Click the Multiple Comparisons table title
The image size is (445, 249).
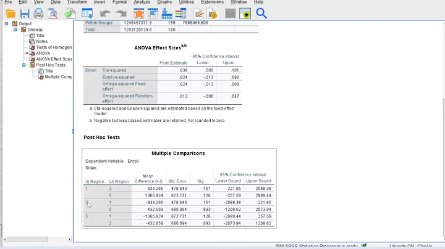coord(178,153)
